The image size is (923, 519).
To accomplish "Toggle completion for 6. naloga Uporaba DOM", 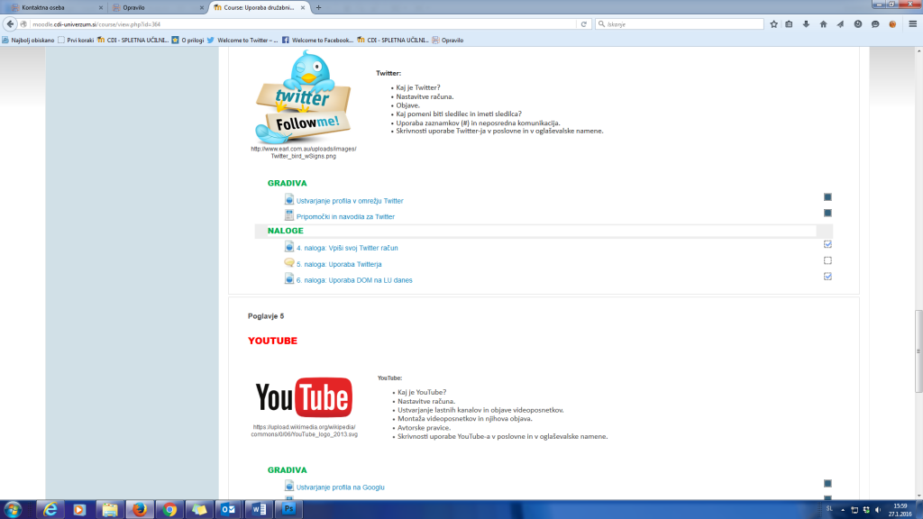I will click(x=827, y=277).
